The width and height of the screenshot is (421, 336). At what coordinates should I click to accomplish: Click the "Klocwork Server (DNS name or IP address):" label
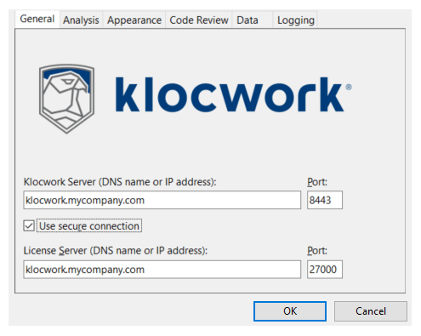pyautogui.click(x=120, y=182)
